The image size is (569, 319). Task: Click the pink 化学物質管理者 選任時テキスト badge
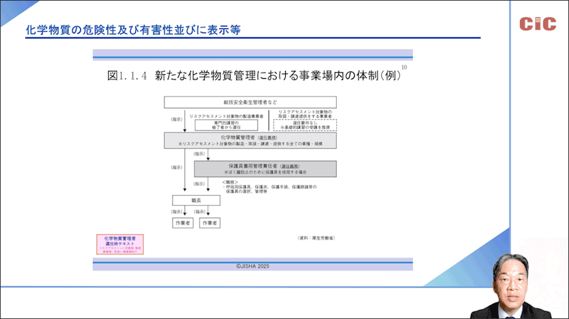120,244
